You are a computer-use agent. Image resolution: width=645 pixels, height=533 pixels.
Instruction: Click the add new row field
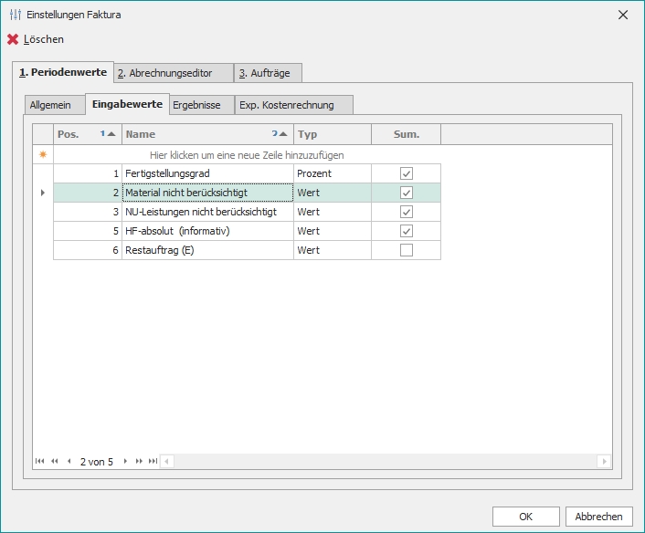point(247,155)
